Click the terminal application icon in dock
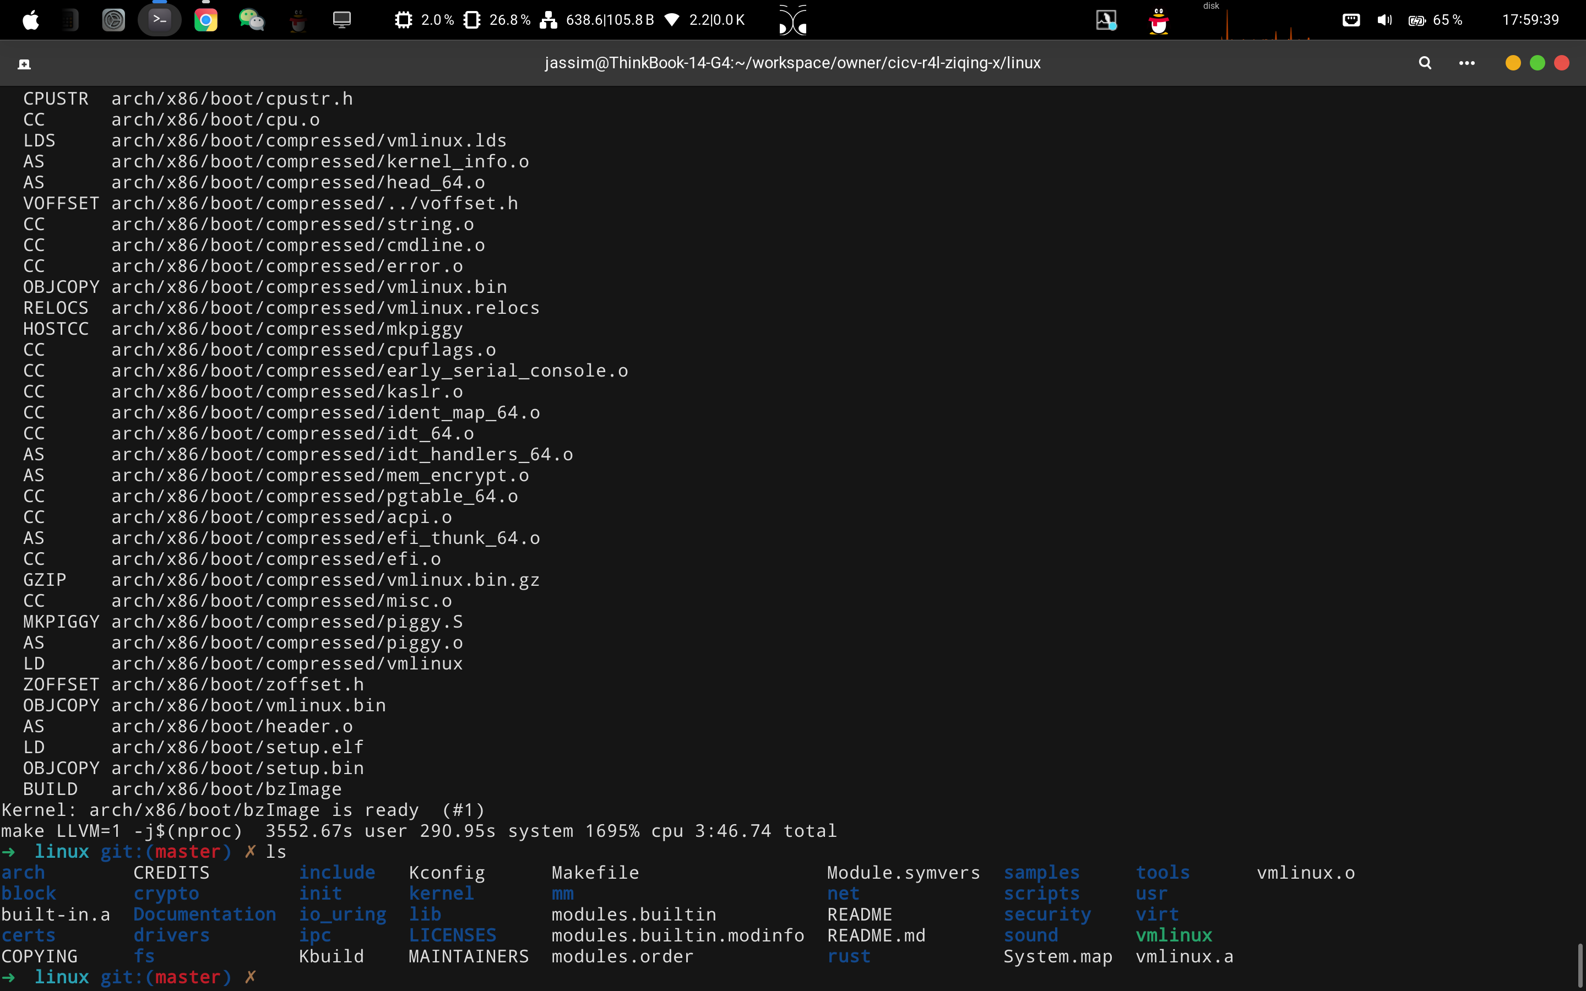 [x=160, y=19]
